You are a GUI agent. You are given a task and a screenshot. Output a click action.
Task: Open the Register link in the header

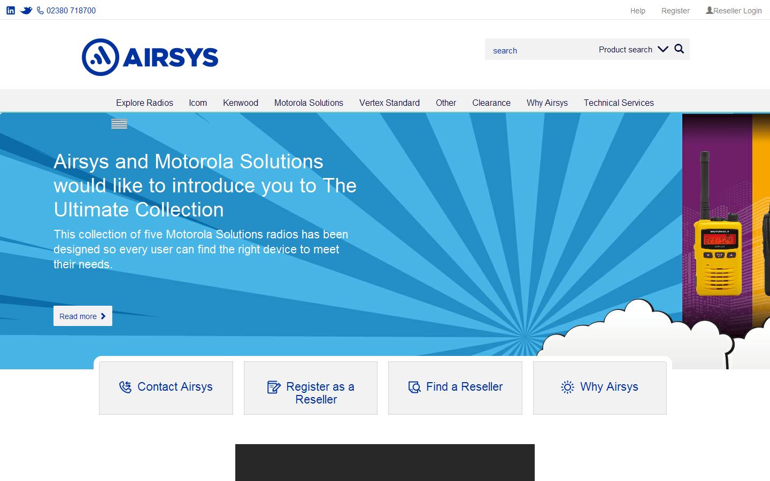click(x=675, y=11)
